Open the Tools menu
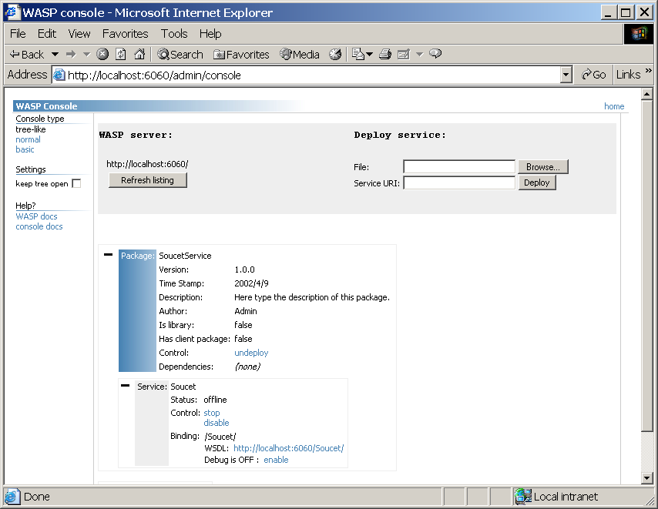Viewport: 658px width, 509px height. click(174, 34)
